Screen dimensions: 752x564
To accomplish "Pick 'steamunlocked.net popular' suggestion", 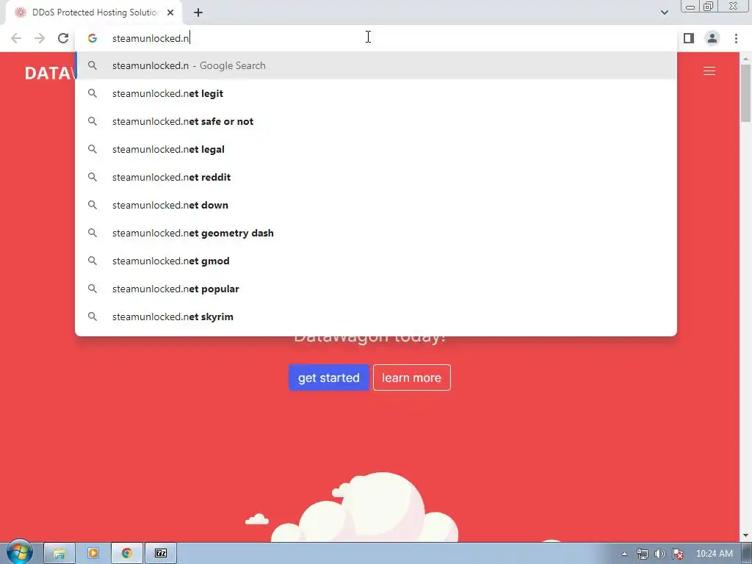I will (376, 289).
